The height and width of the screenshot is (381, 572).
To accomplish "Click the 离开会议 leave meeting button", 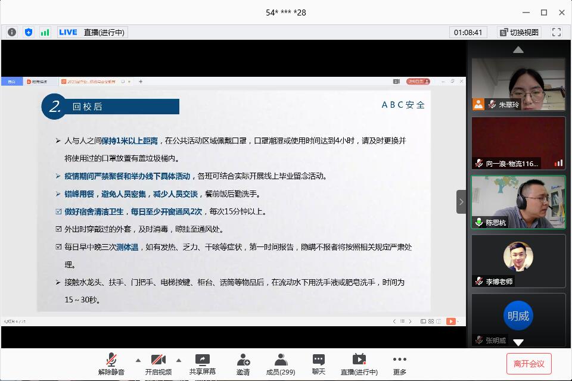I will pyautogui.click(x=529, y=363).
